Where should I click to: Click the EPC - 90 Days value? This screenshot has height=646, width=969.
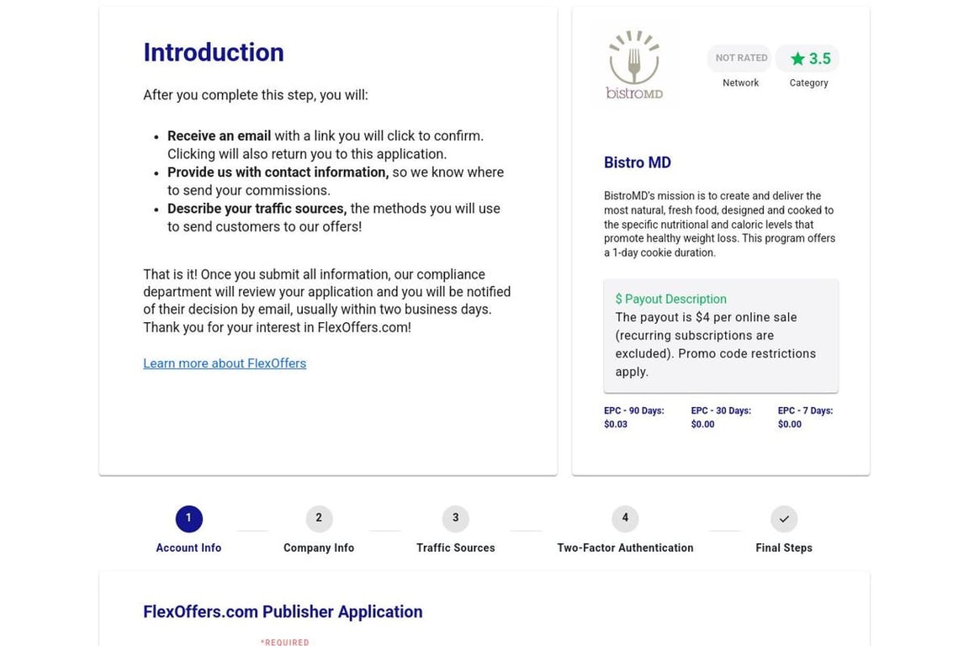(x=616, y=425)
